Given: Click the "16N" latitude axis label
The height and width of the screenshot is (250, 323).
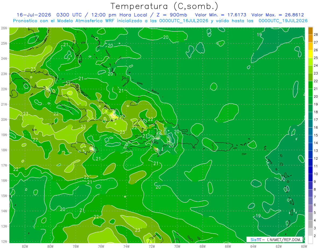Looking at the screenshot, I should (4, 180).
